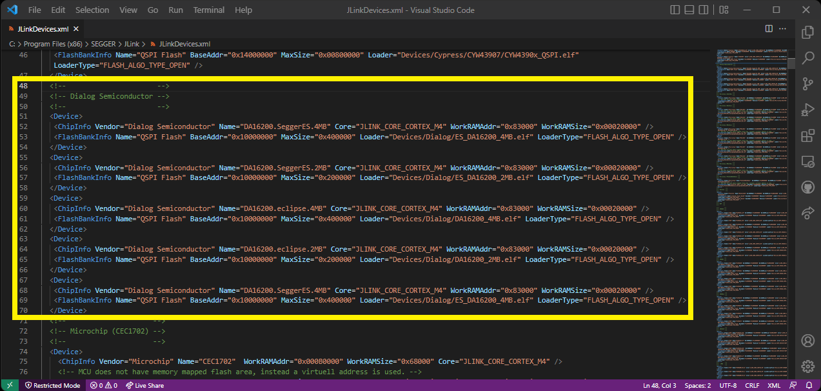
Task: Select the JLinkDevices.xml editor tab
Action: point(43,29)
